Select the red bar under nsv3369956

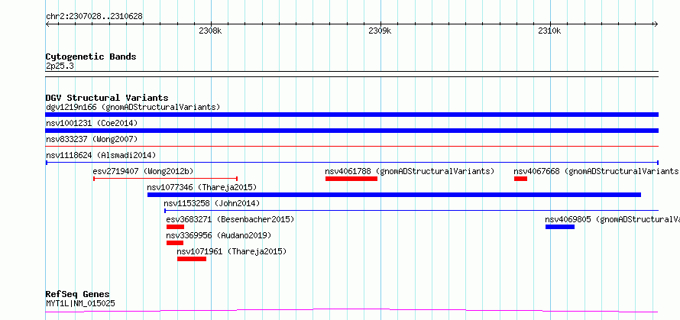pyautogui.click(x=175, y=243)
